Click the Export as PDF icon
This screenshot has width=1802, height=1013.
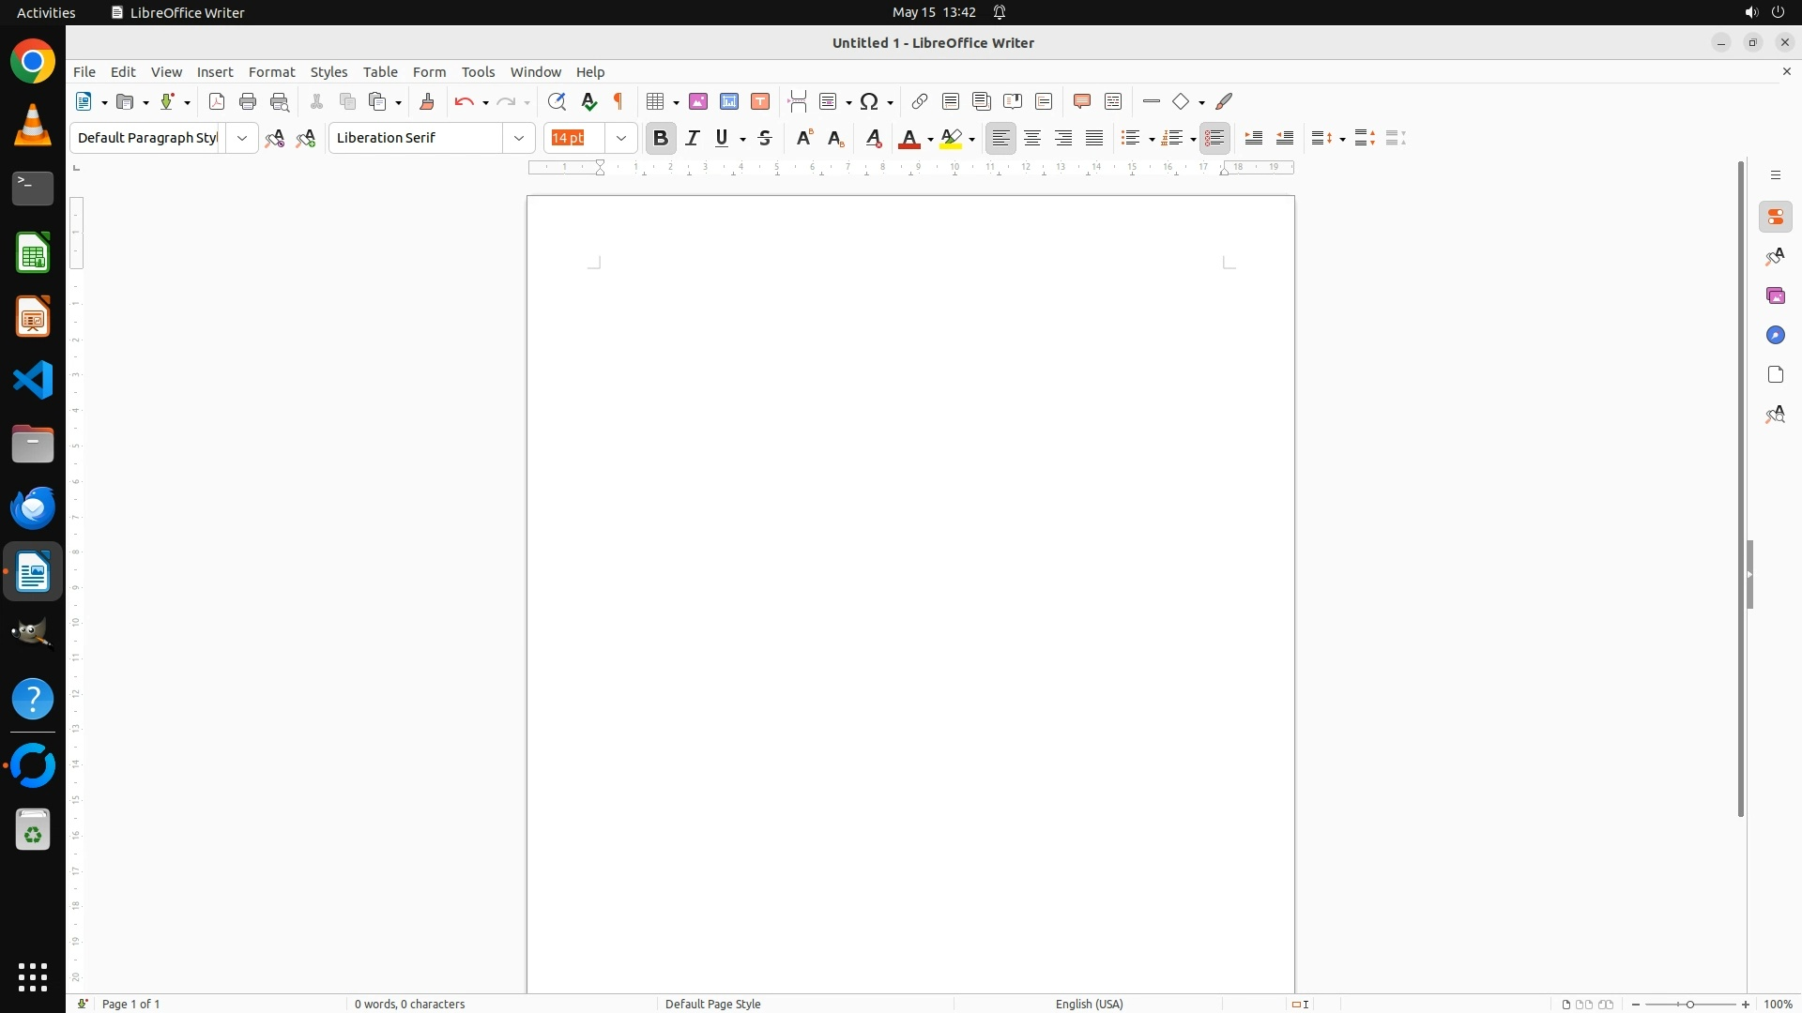[x=217, y=101]
